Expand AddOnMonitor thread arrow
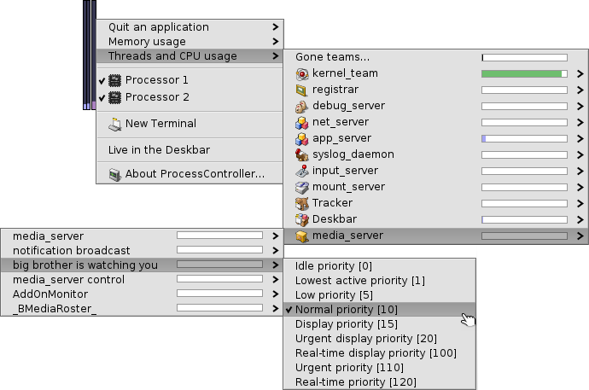589x390 pixels. pos(276,294)
